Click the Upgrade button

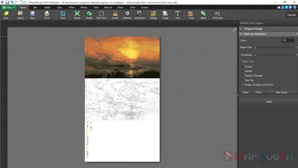pyautogui.click(x=291, y=15)
